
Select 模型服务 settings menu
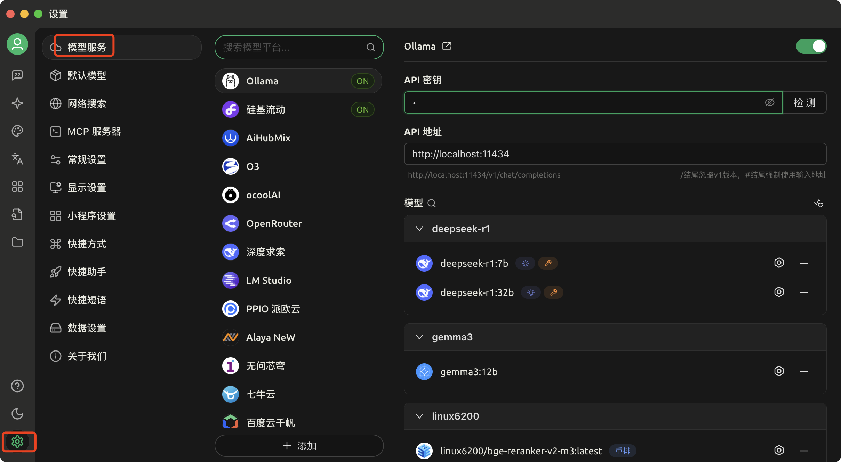[x=122, y=47]
